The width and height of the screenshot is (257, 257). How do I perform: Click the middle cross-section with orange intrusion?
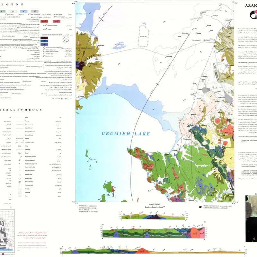(154, 232)
